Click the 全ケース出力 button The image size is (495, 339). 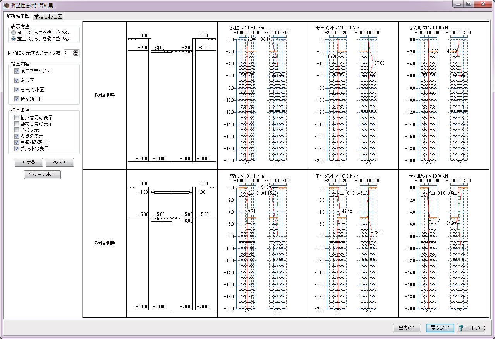pyautogui.click(x=42, y=175)
